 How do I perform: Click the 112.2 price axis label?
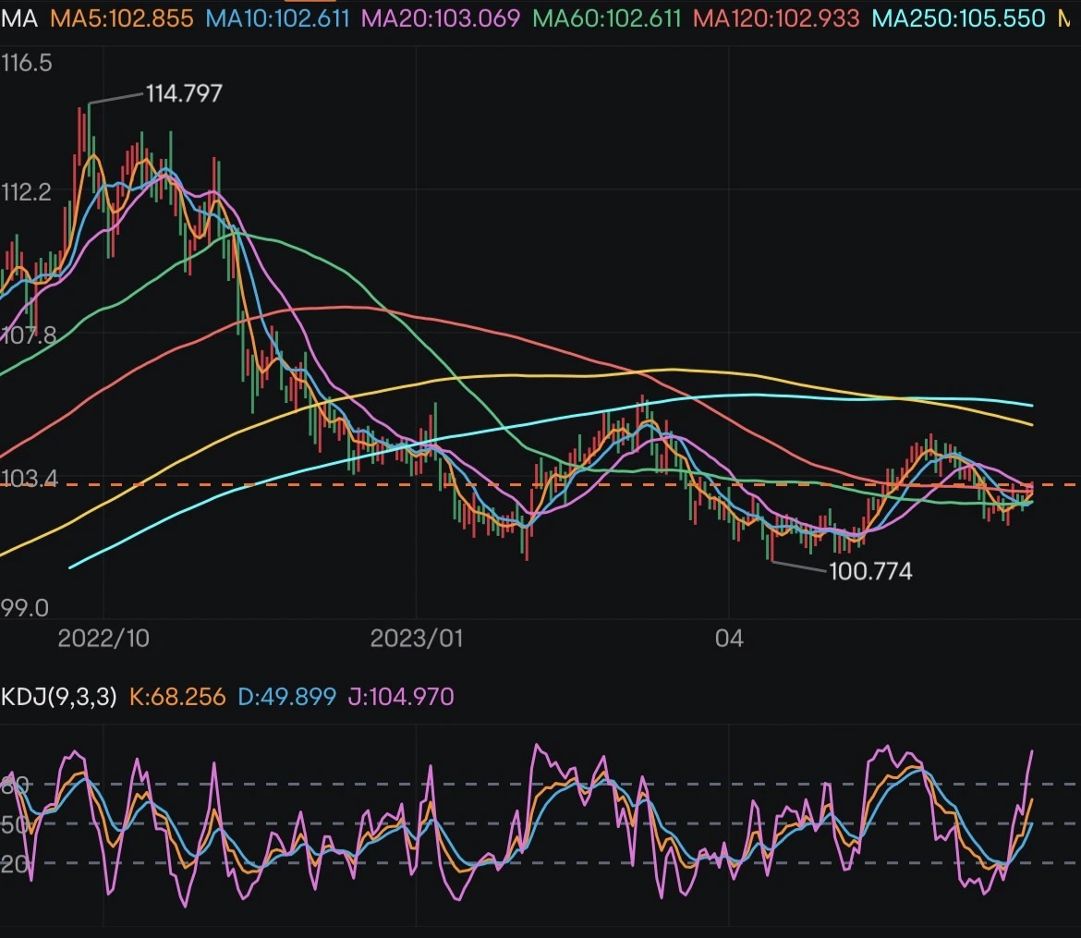pyautogui.click(x=27, y=192)
